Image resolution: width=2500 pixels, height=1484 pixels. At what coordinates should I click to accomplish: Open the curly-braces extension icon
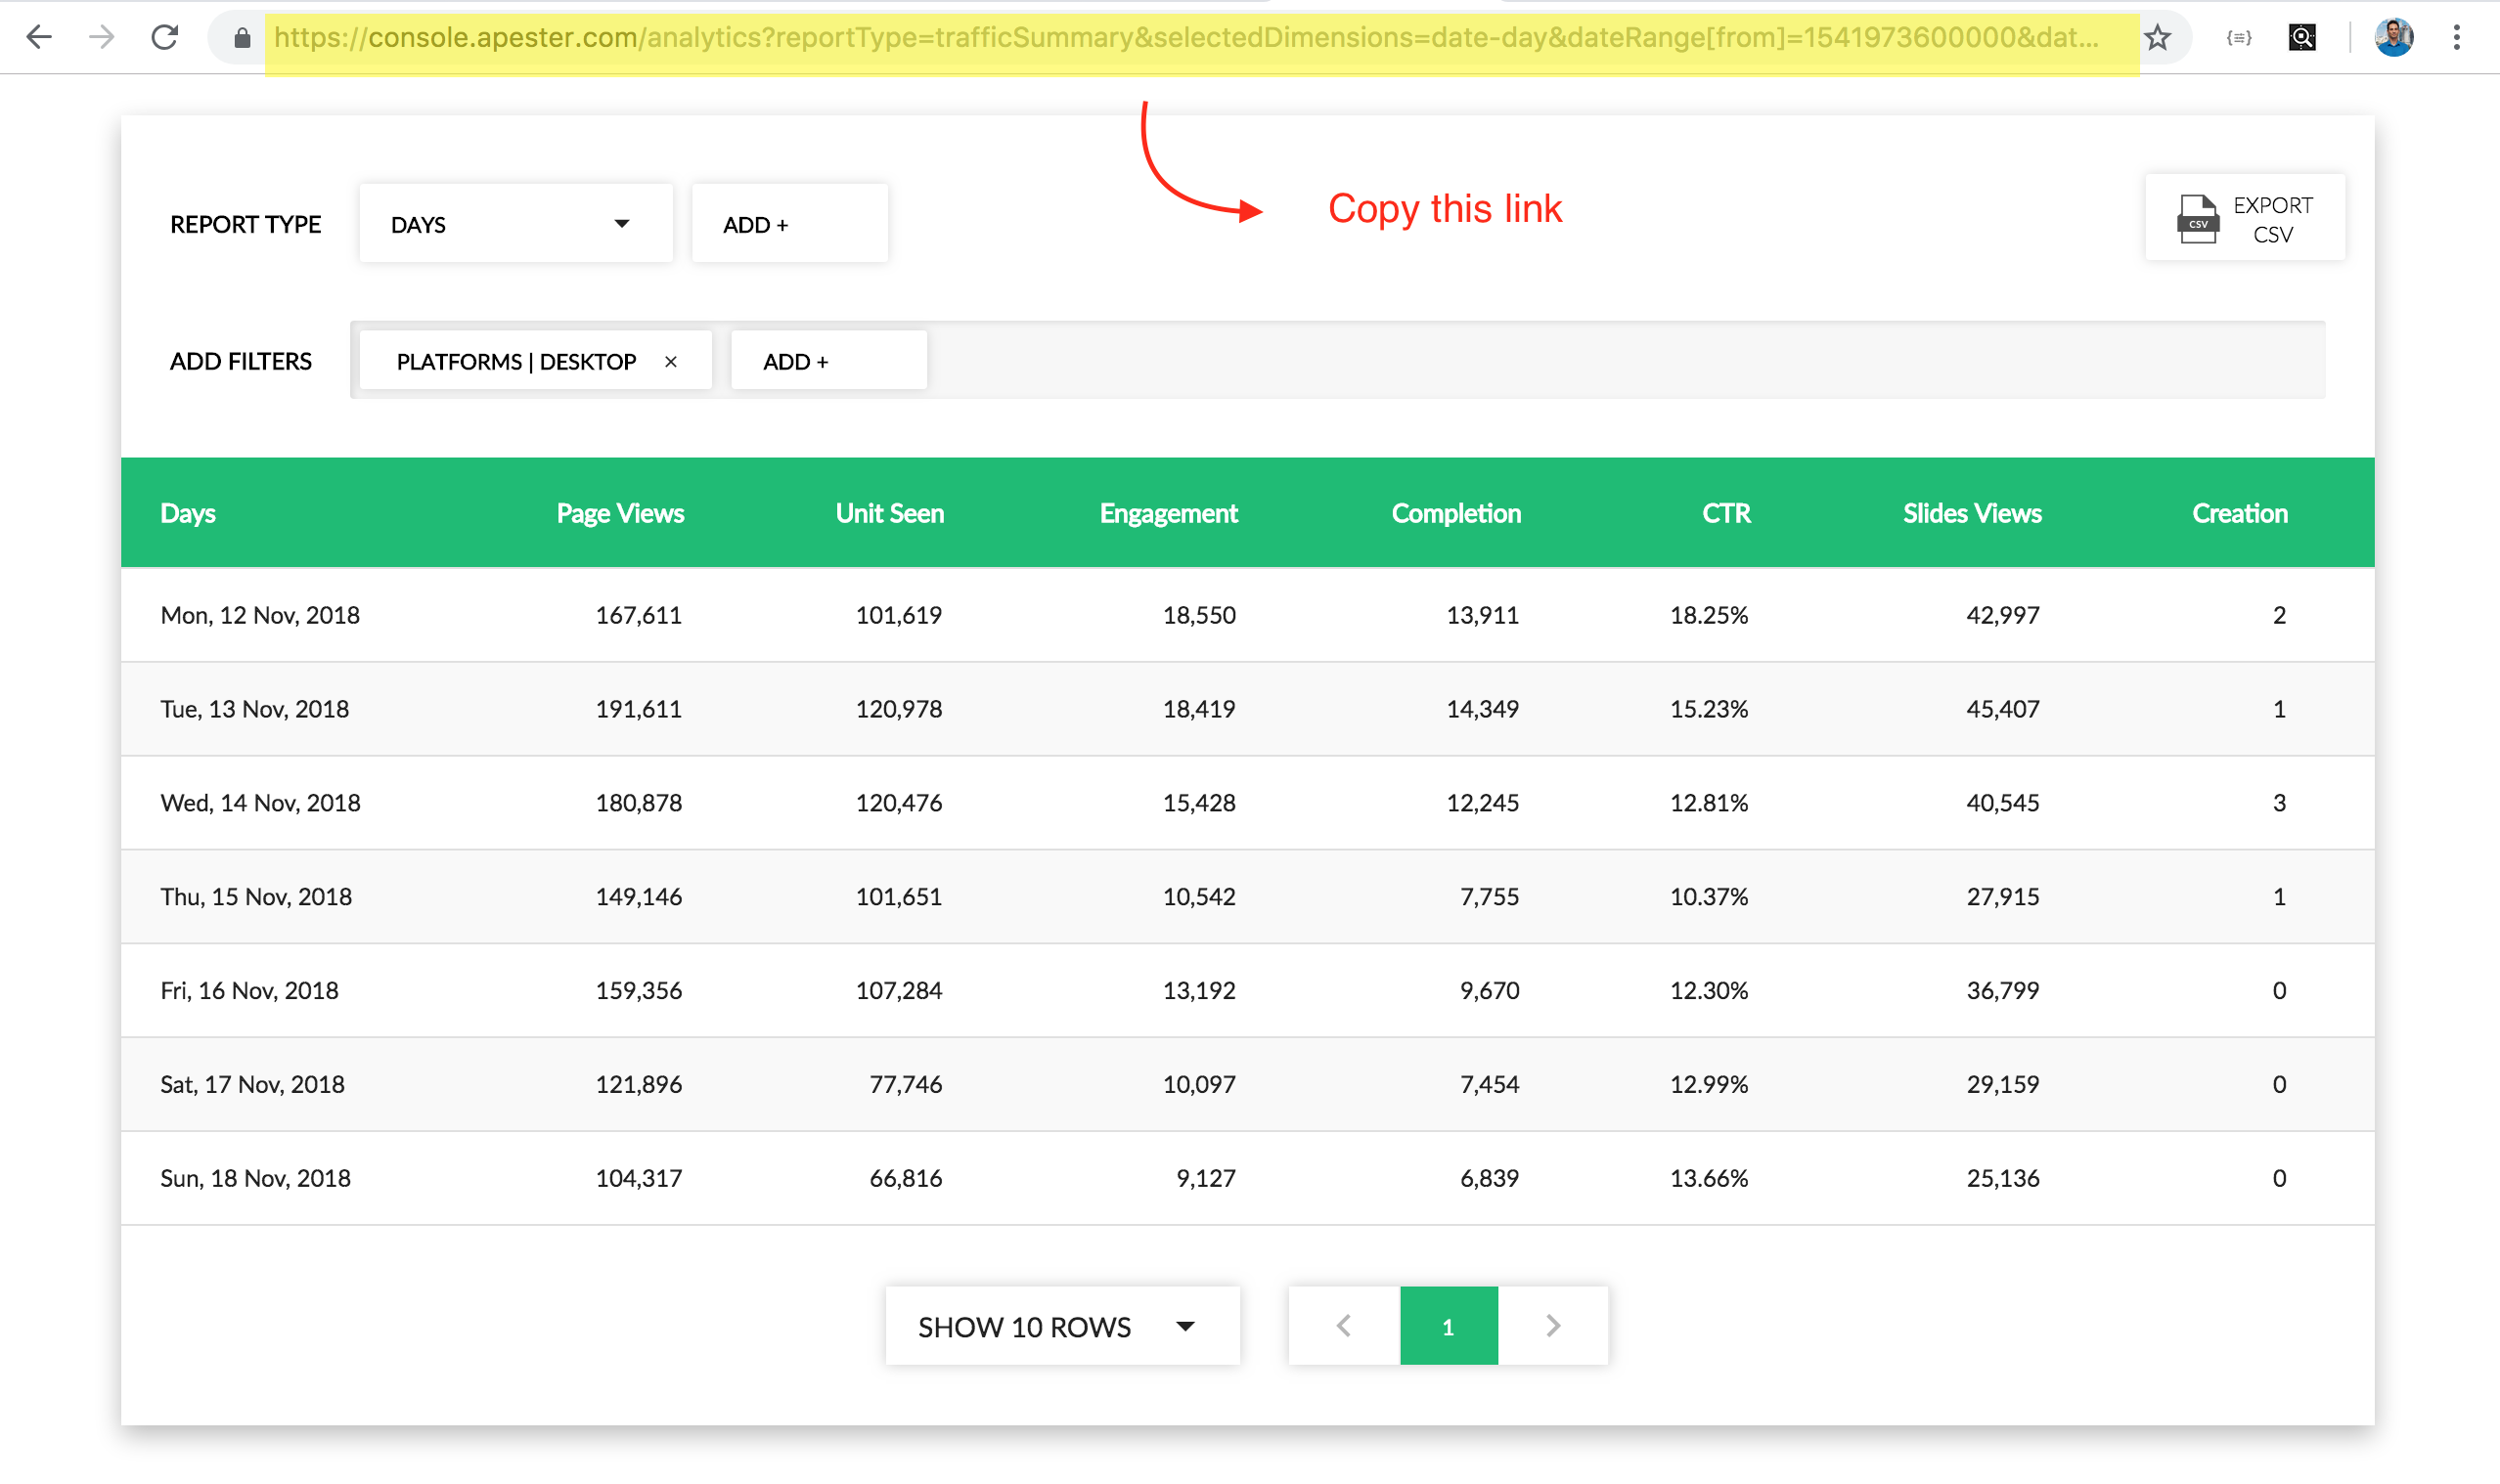(x=2239, y=38)
